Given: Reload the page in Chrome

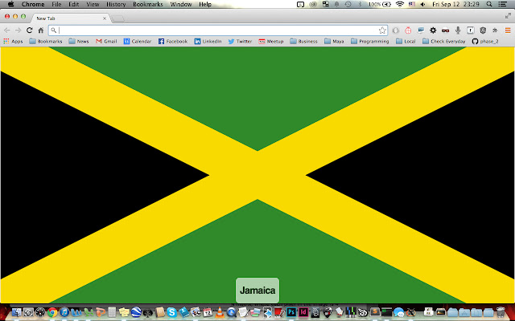Looking at the screenshot, I should click(x=29, y=30).
